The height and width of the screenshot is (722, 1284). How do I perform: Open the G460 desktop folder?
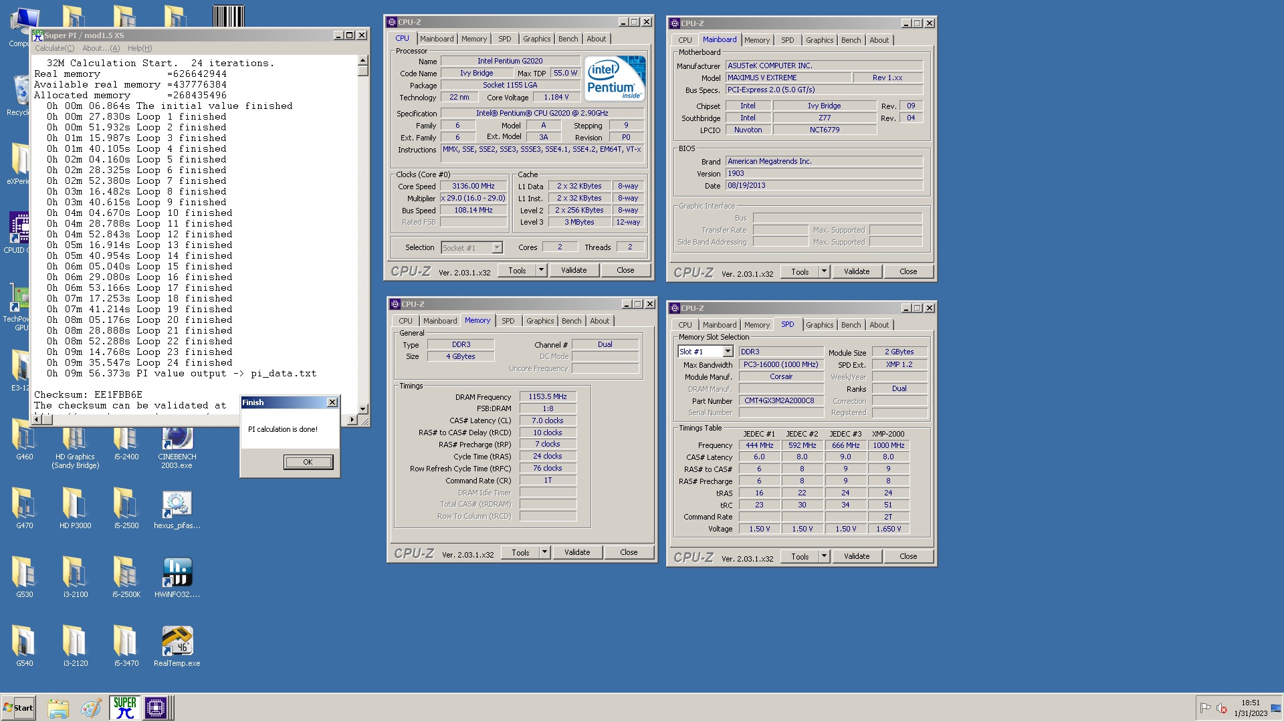pyautogui.click(x=24, y=441)
